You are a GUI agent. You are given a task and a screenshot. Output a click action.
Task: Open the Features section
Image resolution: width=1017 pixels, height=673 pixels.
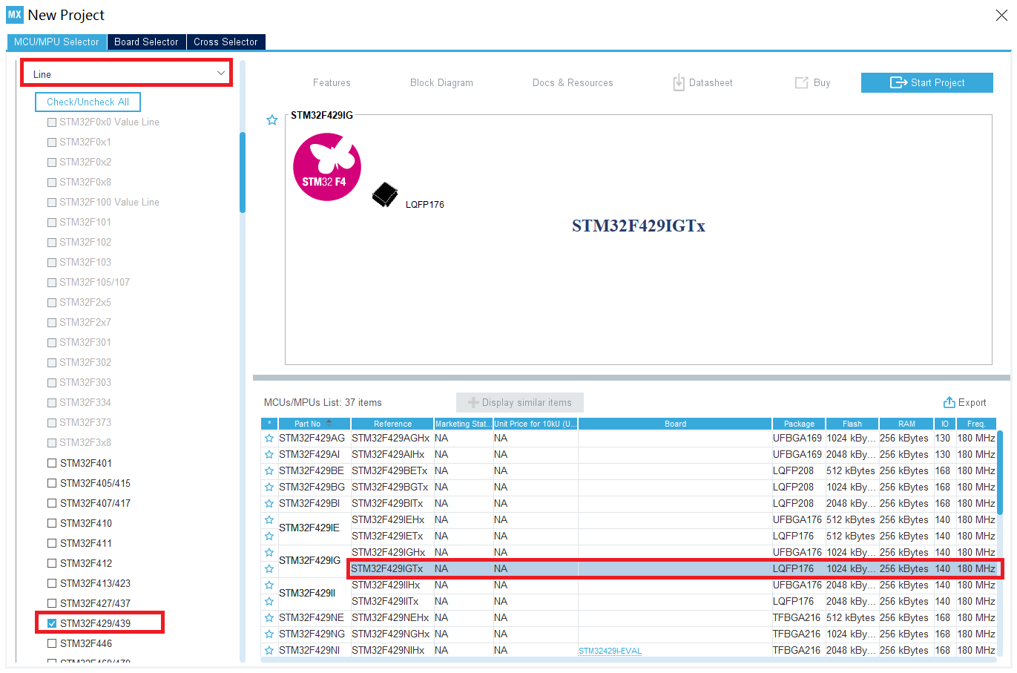click(x=332, y=83)
